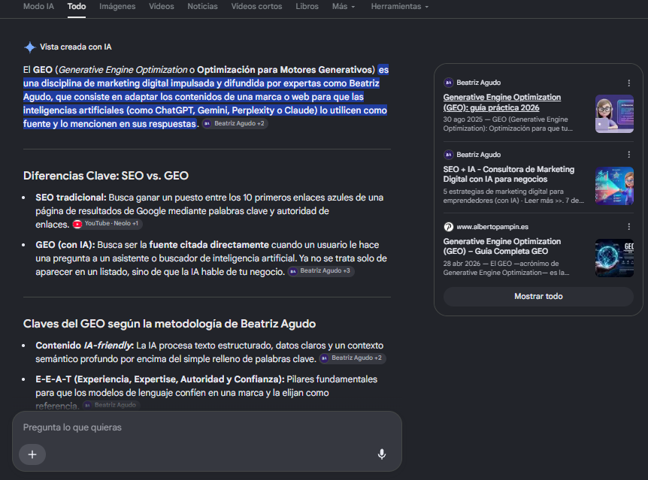Click the Beatriz Agudo +3 citation chip

click(321, 271)
